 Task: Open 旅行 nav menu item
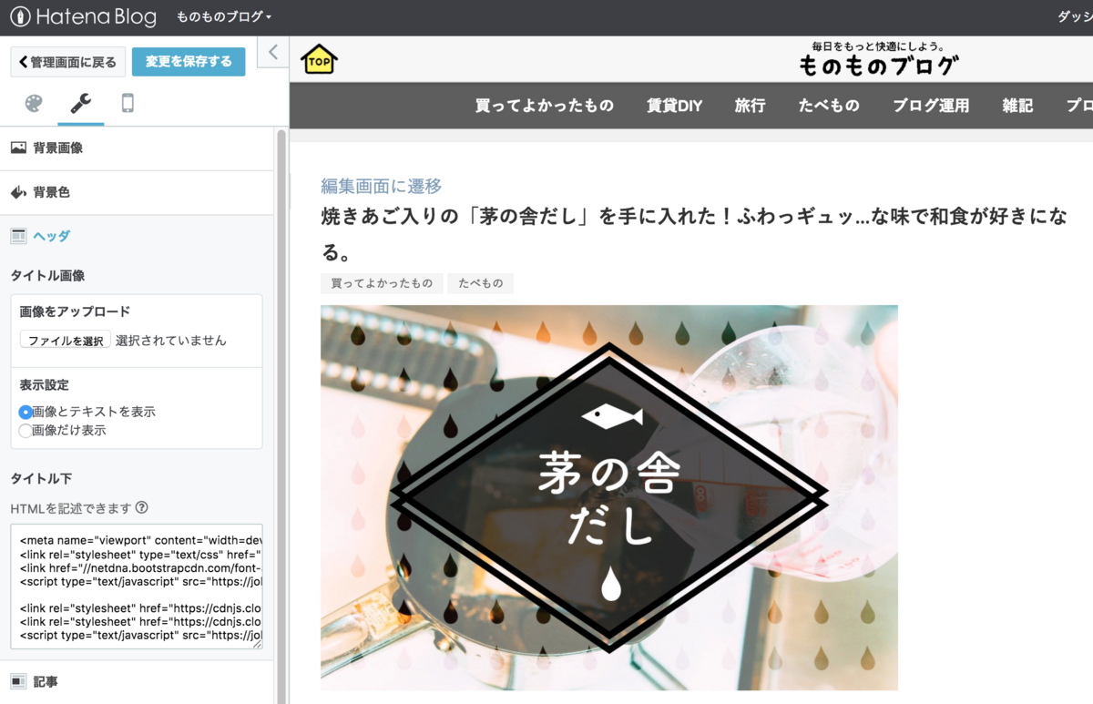[x=750, y=106]
